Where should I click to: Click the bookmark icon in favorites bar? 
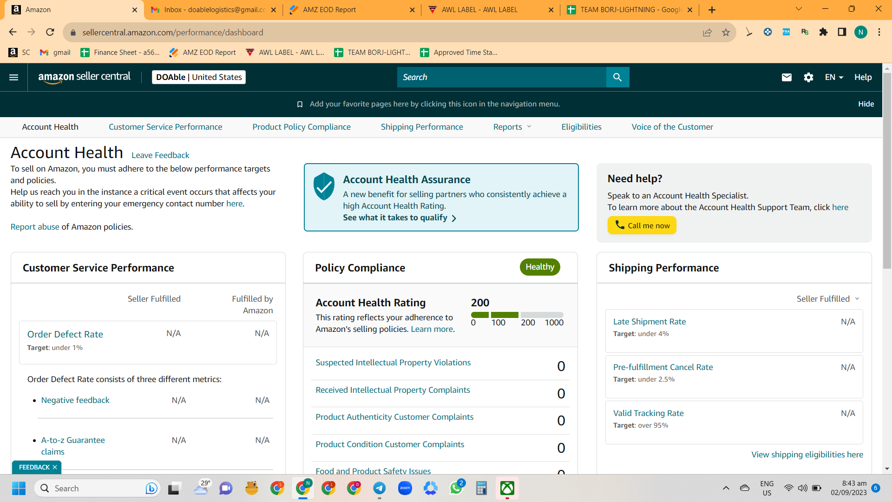pyautogui.click(x=300, y=104)
